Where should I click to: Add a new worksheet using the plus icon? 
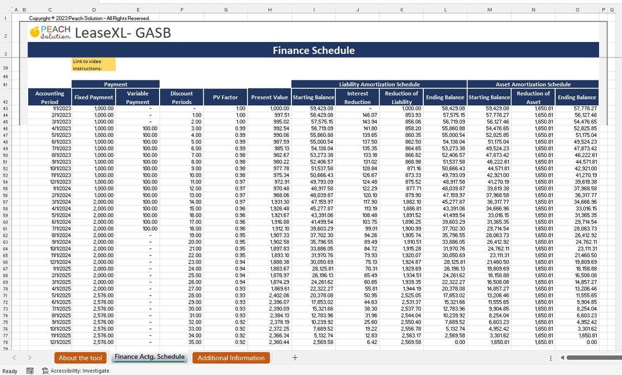pyautogui.click(x=294, y=358)
